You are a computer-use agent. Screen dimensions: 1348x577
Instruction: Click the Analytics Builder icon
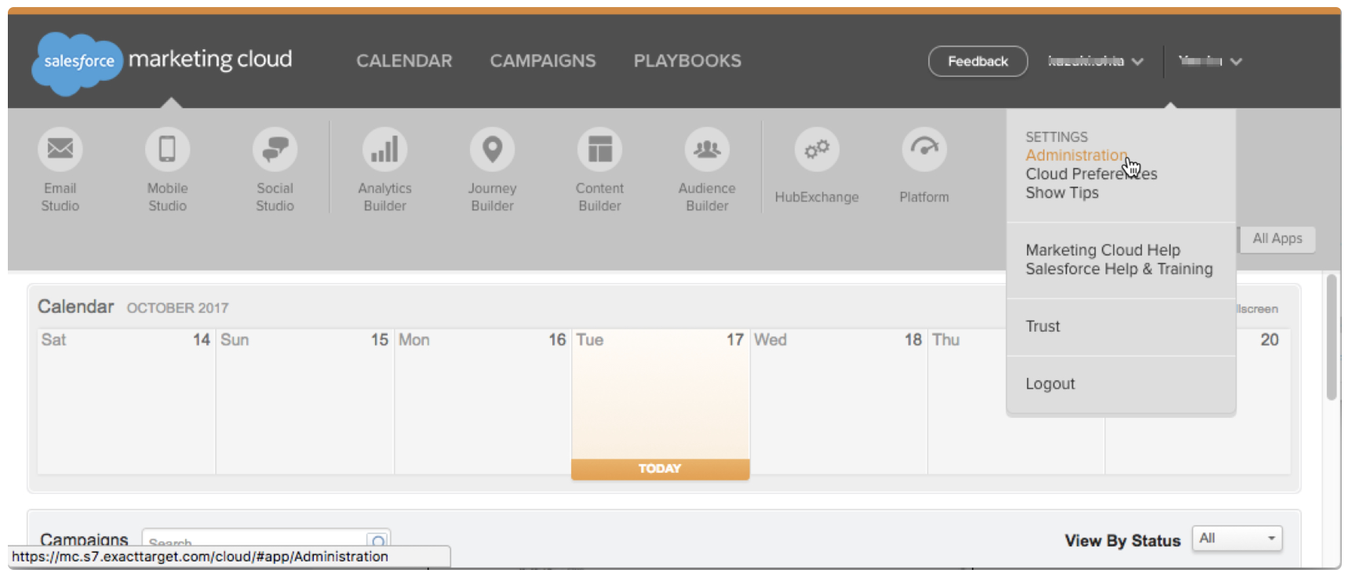point(384,149)
